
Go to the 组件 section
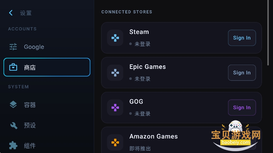tap(30, 146)
